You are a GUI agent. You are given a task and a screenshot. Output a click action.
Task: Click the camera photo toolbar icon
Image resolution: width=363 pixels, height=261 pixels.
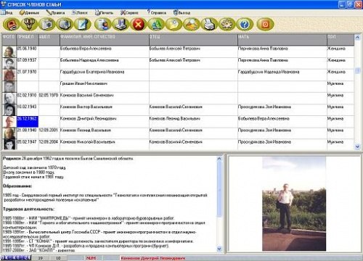(x=46, y=25)
